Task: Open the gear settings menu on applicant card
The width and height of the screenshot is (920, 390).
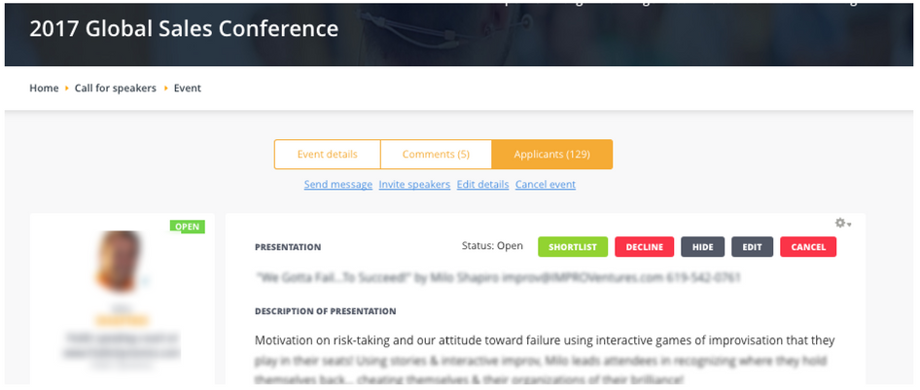Action: 842,224
